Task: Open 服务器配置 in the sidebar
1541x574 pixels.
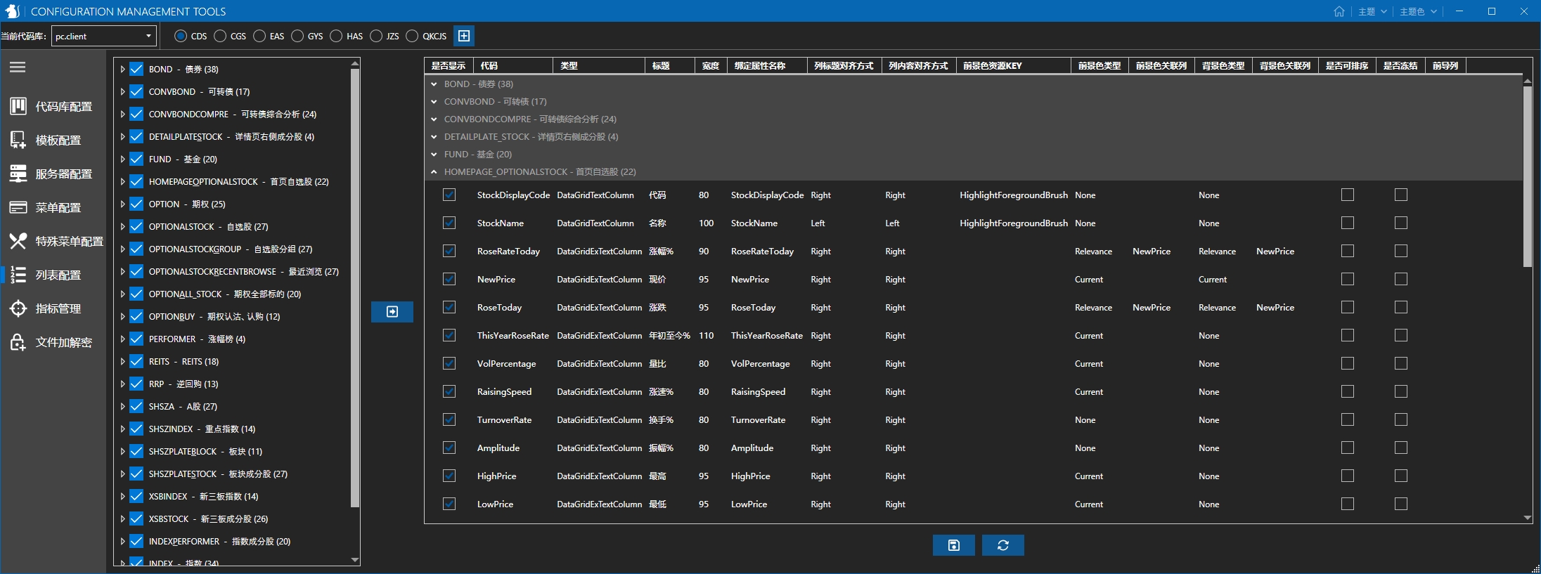Action: point(53,174)
